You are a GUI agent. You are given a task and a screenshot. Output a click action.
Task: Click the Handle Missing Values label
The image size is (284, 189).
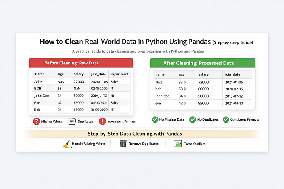pos(88,144)
